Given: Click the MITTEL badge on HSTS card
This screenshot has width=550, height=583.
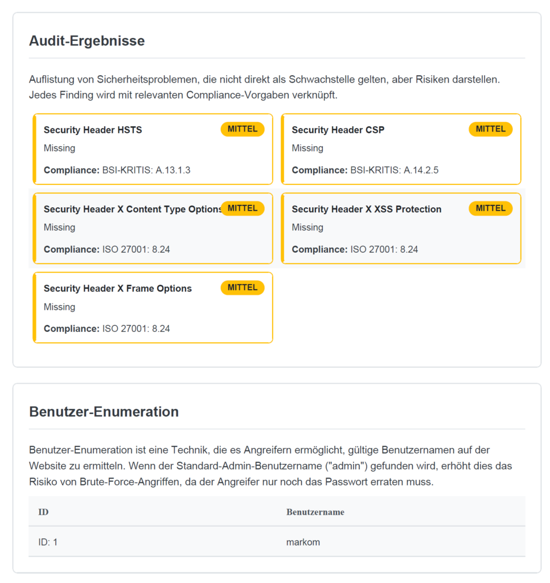Looking at the screenshot, I should 242,129.
